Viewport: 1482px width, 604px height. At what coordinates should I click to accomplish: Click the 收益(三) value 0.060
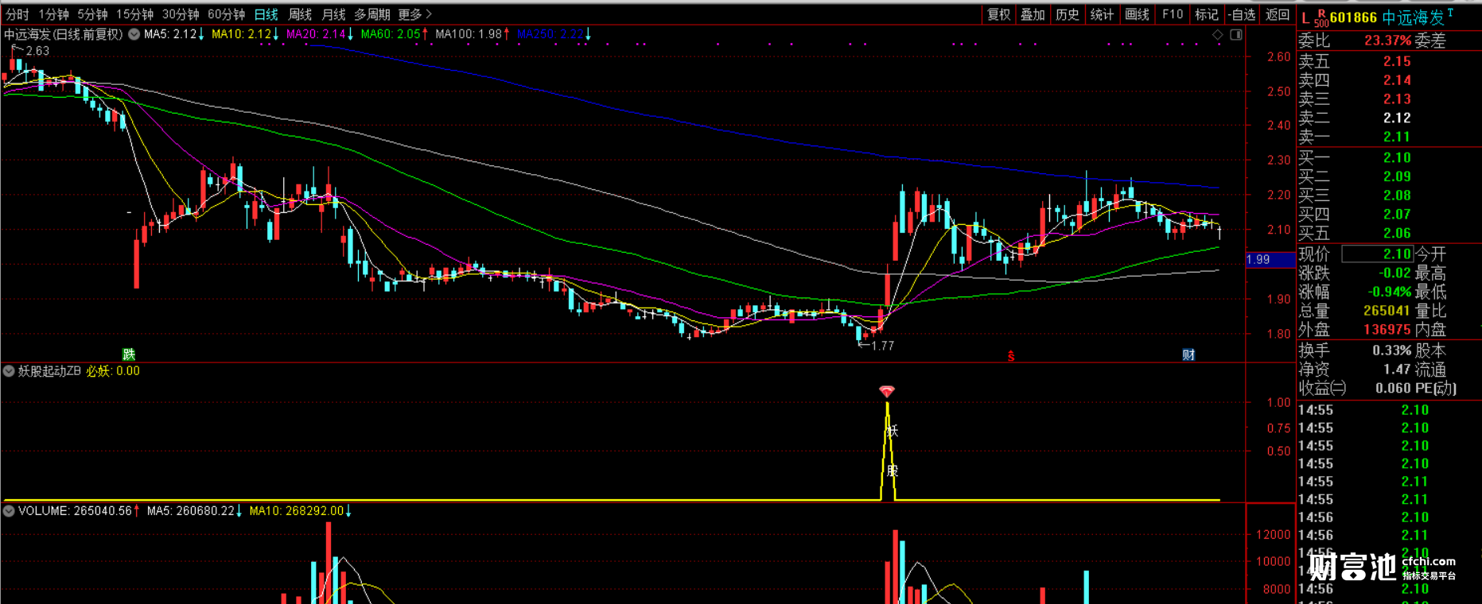click(x=1393, y=389)
